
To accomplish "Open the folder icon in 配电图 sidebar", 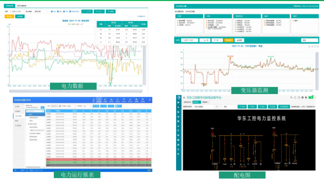I will pos(178,112).
